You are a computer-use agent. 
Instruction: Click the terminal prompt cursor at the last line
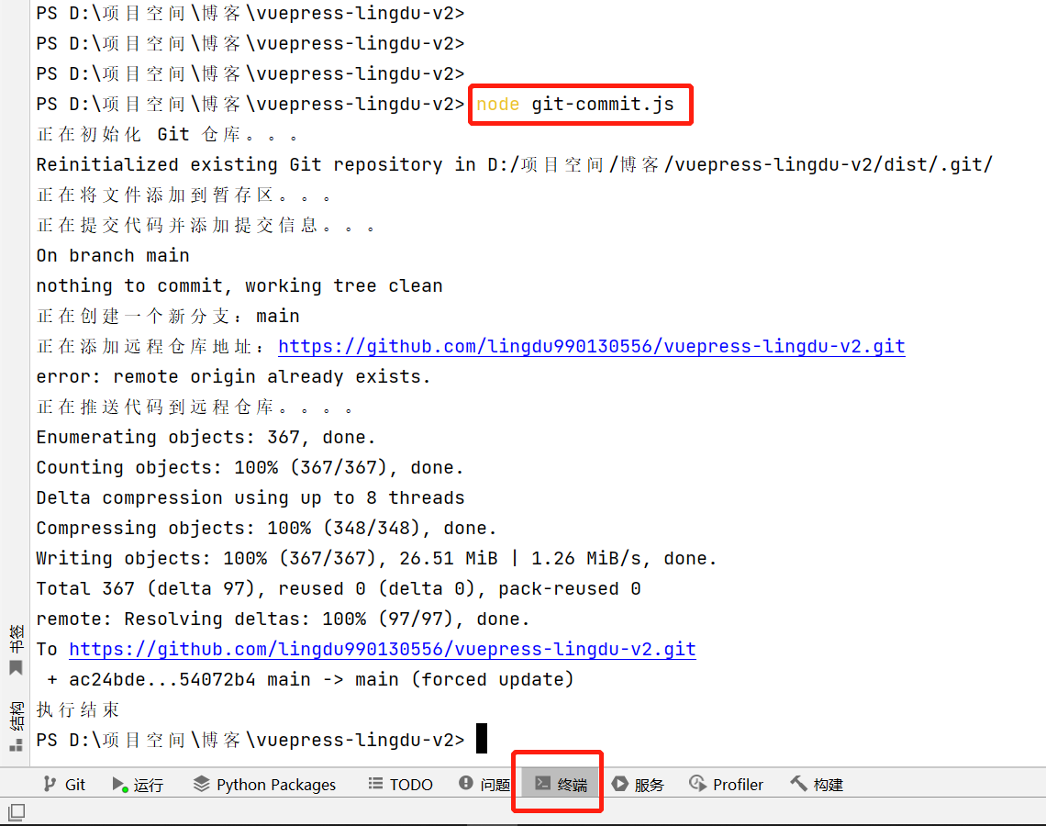point(481,740)
